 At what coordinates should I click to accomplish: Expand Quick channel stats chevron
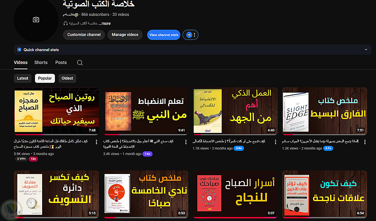(x=366, y=50)
